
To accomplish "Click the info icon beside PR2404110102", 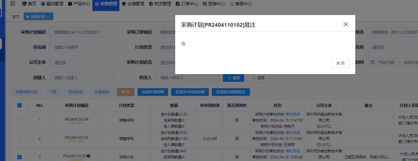I will (x=89, y=156).
